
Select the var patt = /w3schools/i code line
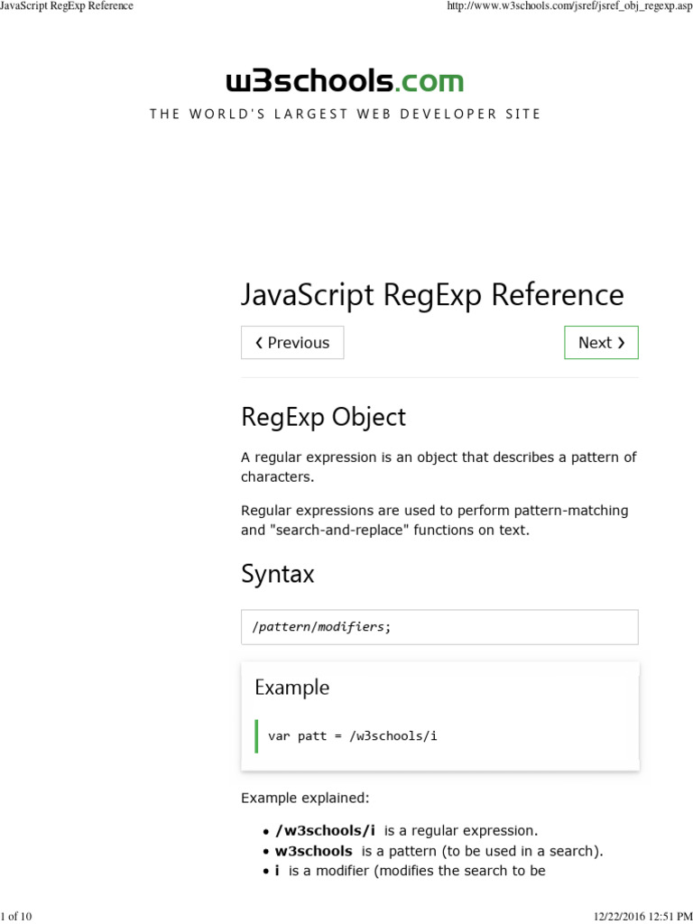[353, 736]
